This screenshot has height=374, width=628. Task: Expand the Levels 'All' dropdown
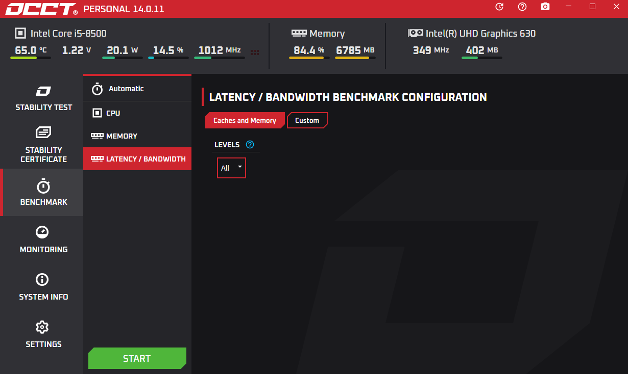232,168
